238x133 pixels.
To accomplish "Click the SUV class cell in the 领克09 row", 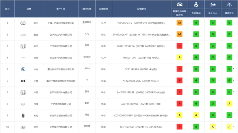I will 103,58.
